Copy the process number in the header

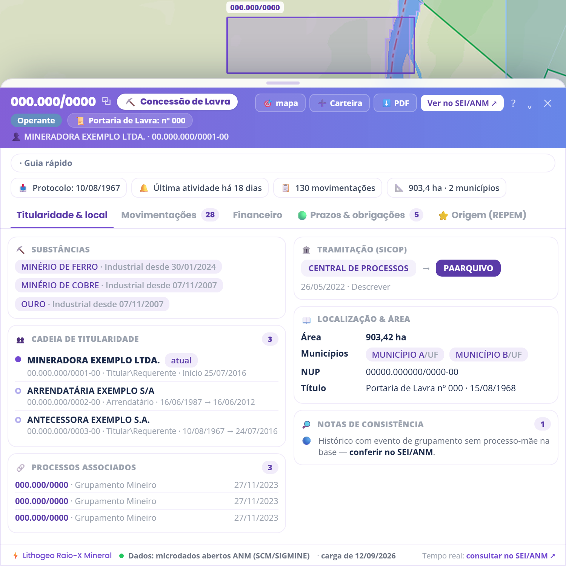[x=106, y=101]
